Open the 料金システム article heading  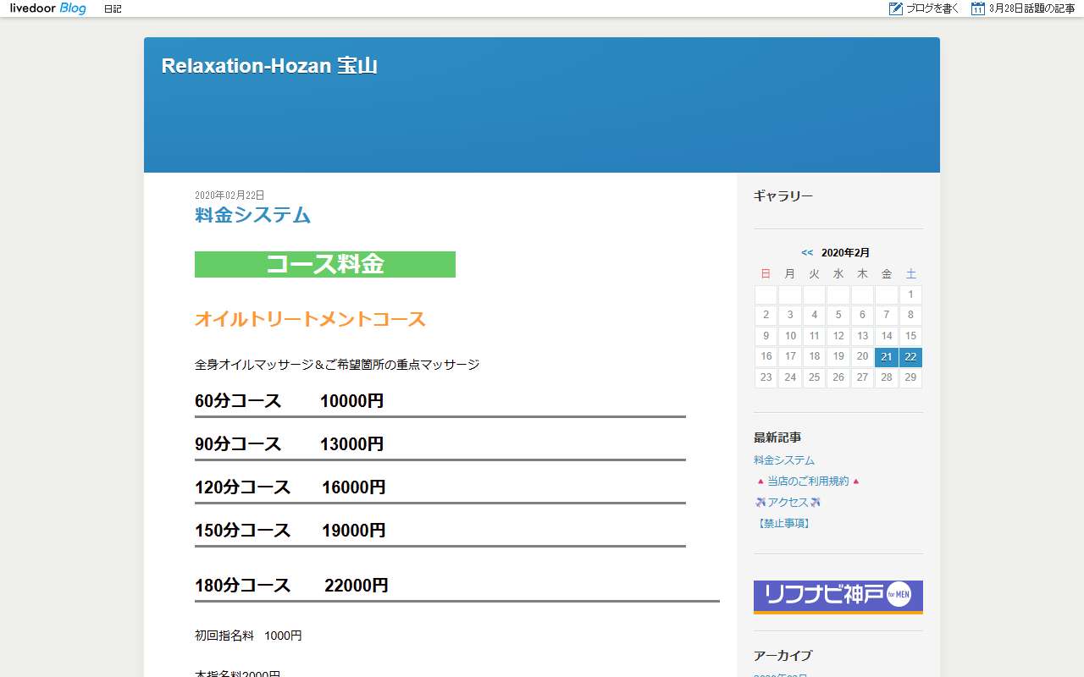[x=252, y=215]
